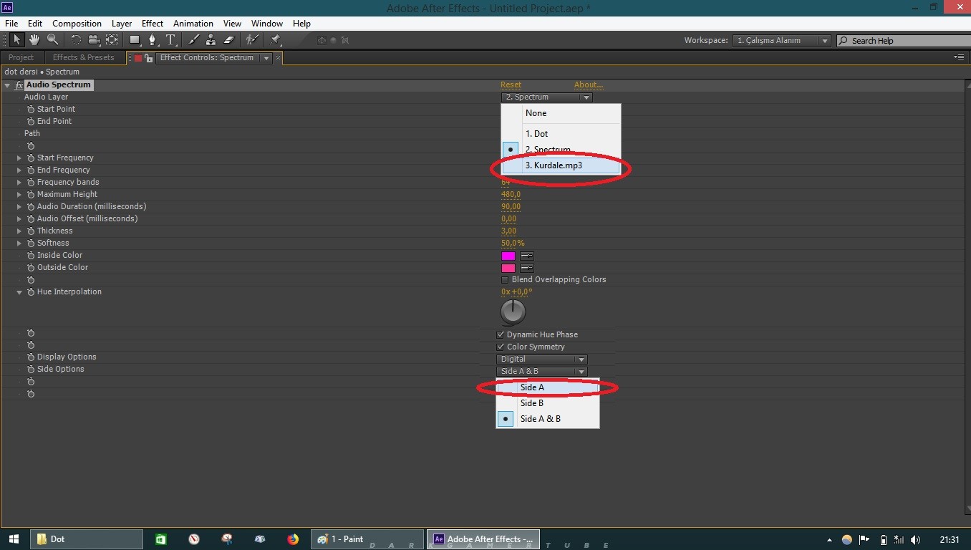Click the Outside Color stopwatch
Viewport: 971px width, 550px height.
(x=31, y=268)
